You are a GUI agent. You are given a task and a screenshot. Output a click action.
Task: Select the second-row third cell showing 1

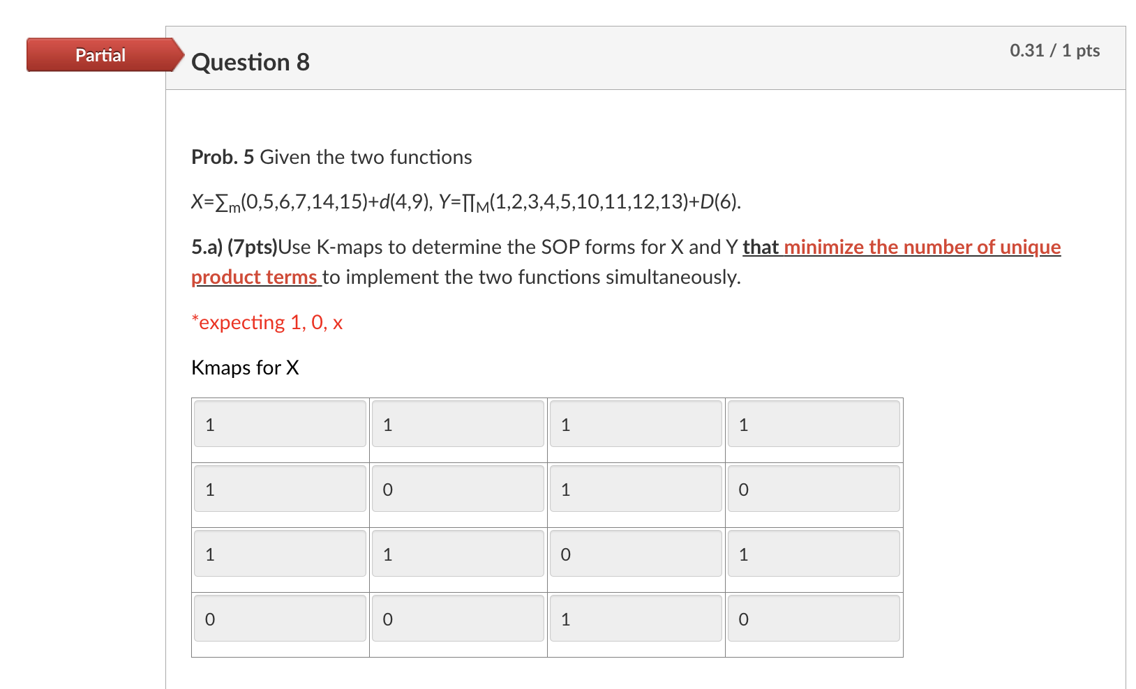[x=636, y=489]
